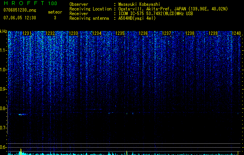244x155 pixels.
Task: Click the 1240 time marker
Action: (x=236, y=33)
